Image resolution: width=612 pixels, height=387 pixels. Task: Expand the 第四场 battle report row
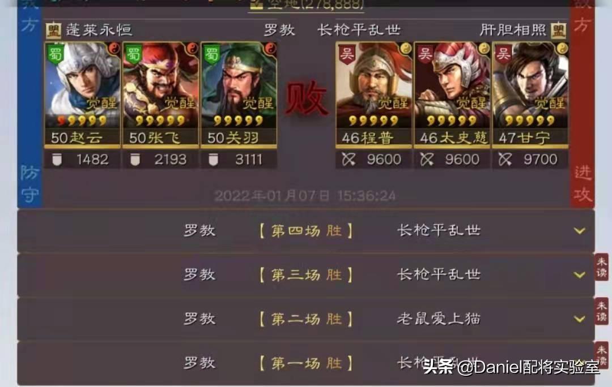point(305,231)
